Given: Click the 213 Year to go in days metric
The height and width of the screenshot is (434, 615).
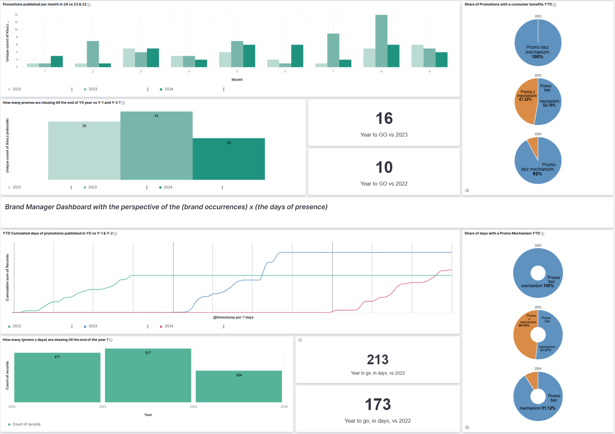Looking at the screenshot, I should pos(378,360).
